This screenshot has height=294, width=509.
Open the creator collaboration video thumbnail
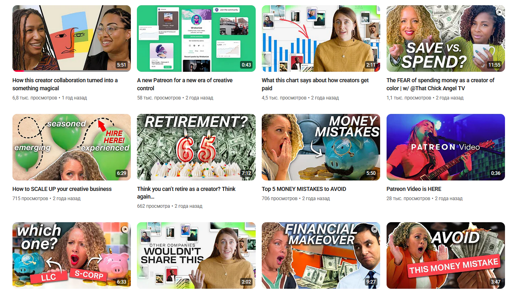71,39
